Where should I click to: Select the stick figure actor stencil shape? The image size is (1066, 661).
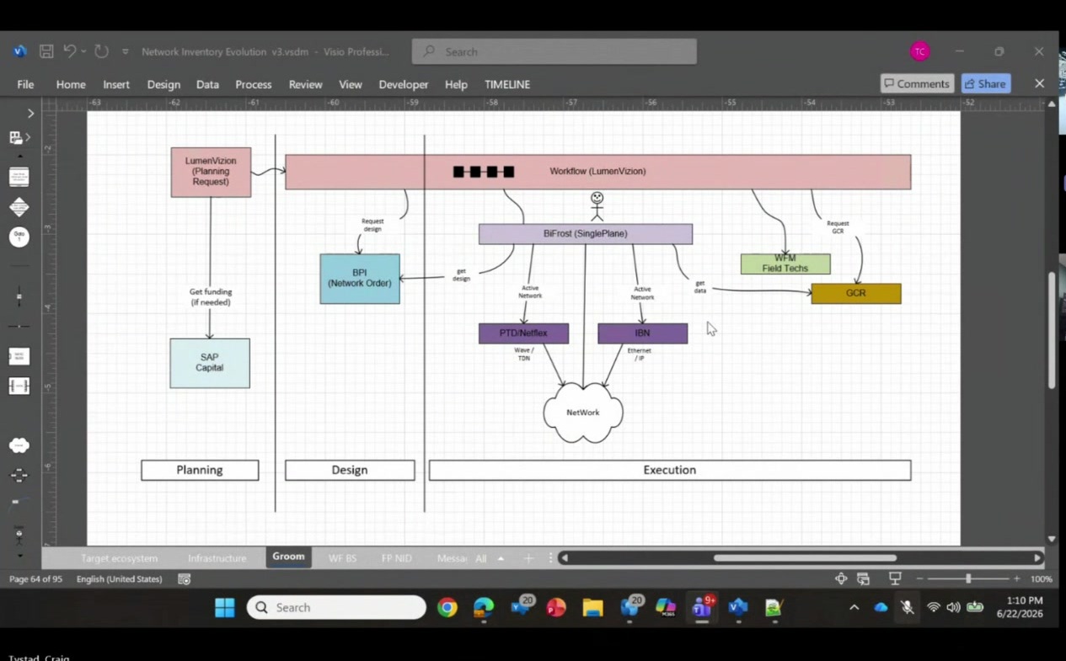point(19,535)
